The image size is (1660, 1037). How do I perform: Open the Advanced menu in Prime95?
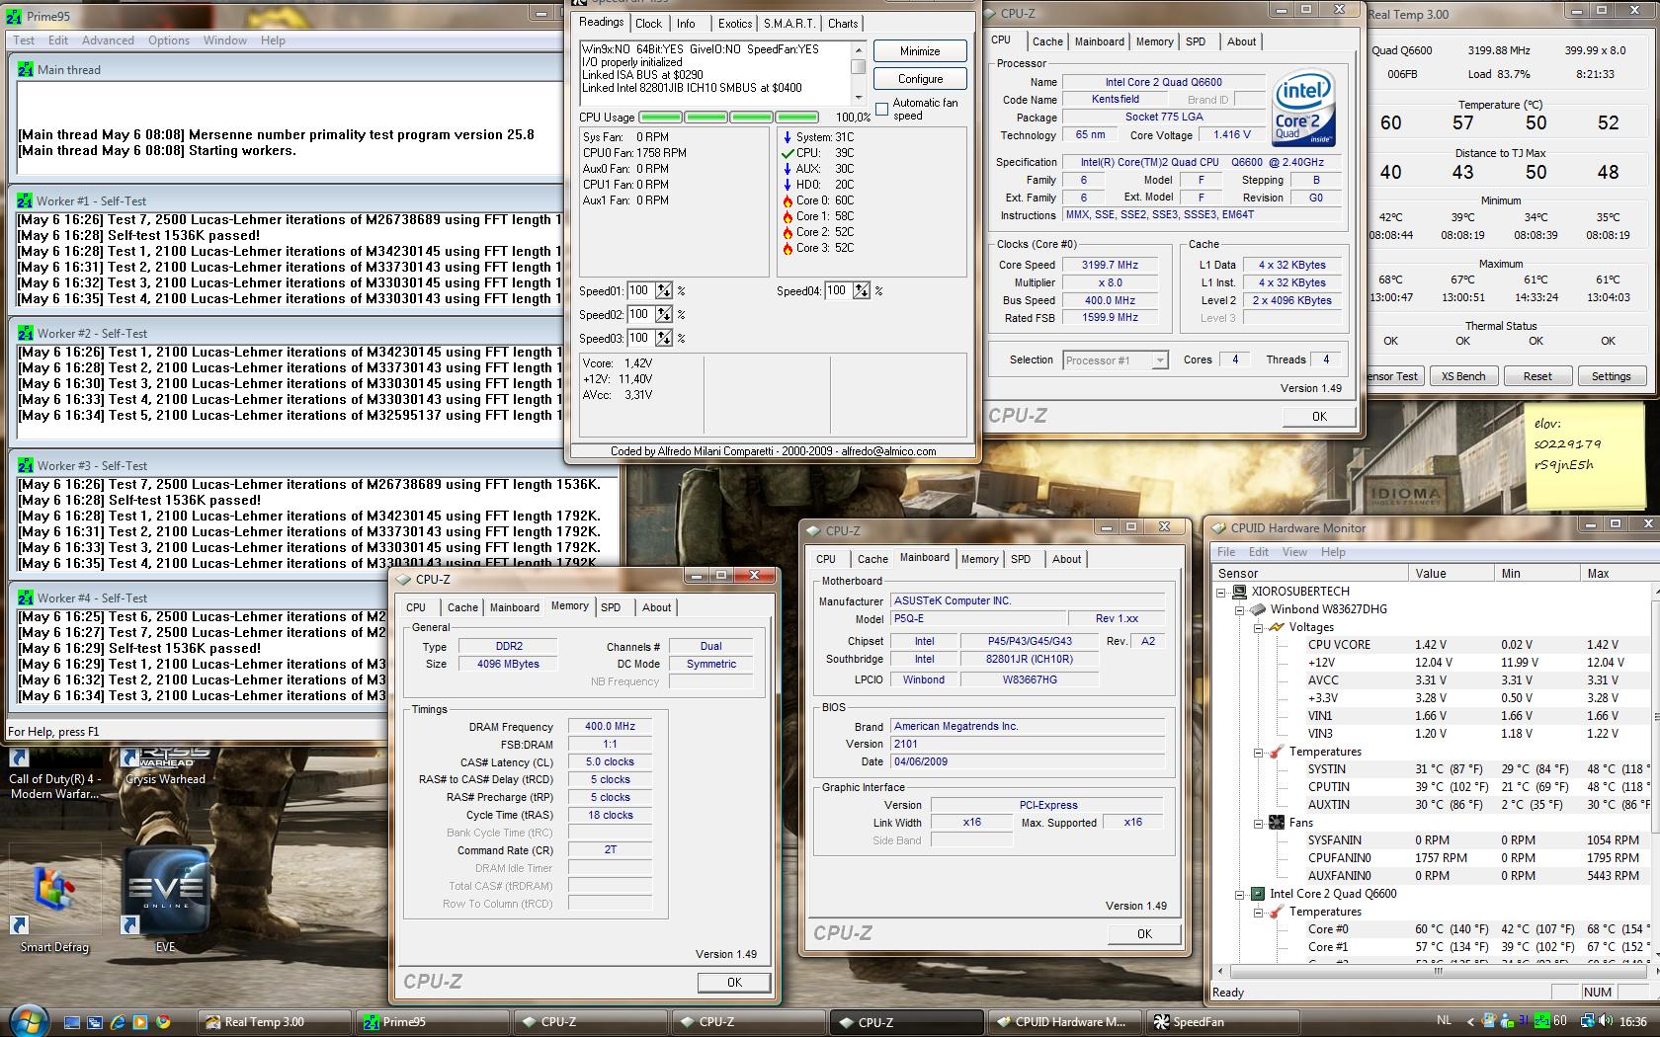pos(108,40)
